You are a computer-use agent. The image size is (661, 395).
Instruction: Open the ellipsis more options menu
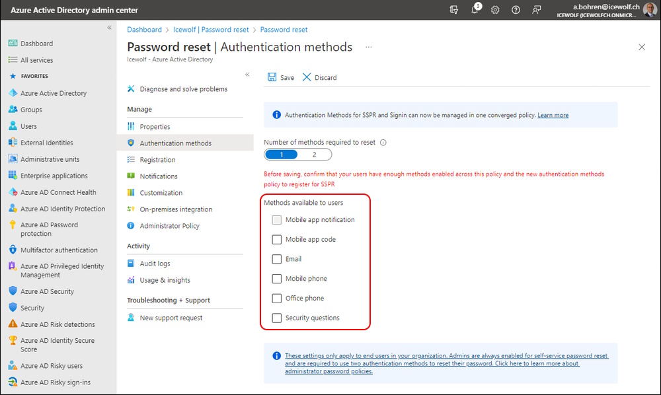[x=369, y=47]
